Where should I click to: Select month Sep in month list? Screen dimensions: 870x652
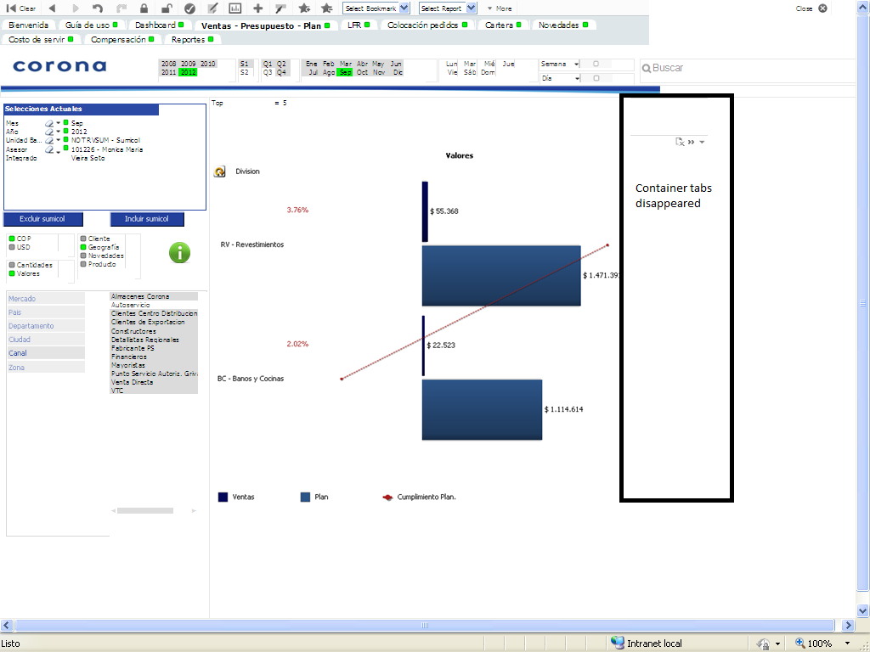point(345,73)
